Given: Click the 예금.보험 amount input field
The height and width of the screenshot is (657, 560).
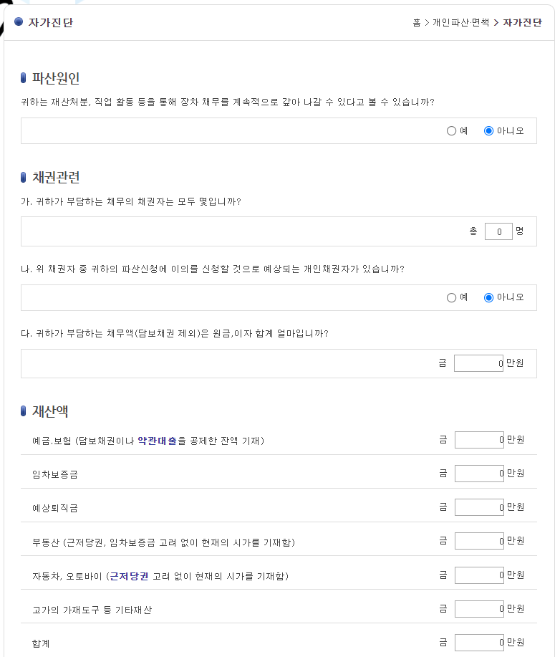Looking at the screenshot, I should coord(478,439).
